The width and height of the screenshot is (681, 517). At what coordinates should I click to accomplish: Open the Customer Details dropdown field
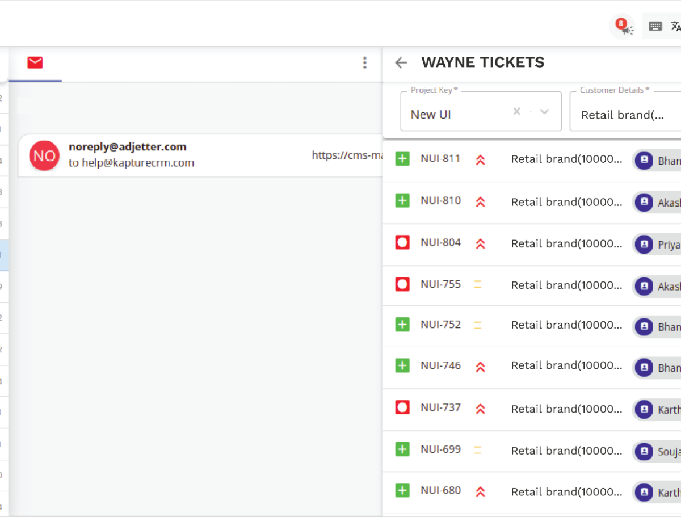[625, 111]
